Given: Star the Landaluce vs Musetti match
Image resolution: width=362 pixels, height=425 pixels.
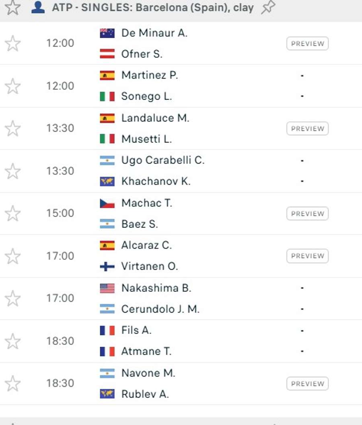Looking at the screenshot, I should 13,128.
